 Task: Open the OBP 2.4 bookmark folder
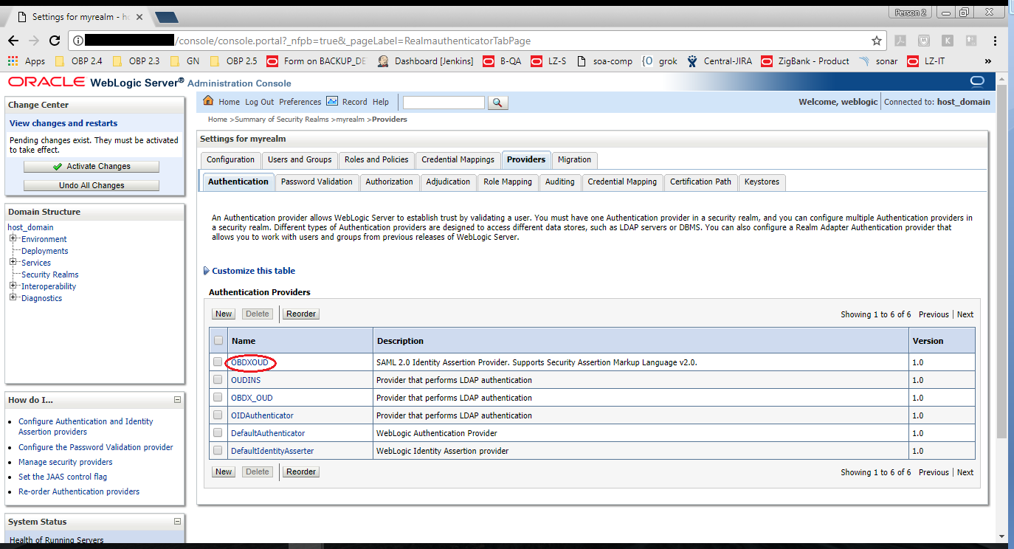tap(80, 61)
